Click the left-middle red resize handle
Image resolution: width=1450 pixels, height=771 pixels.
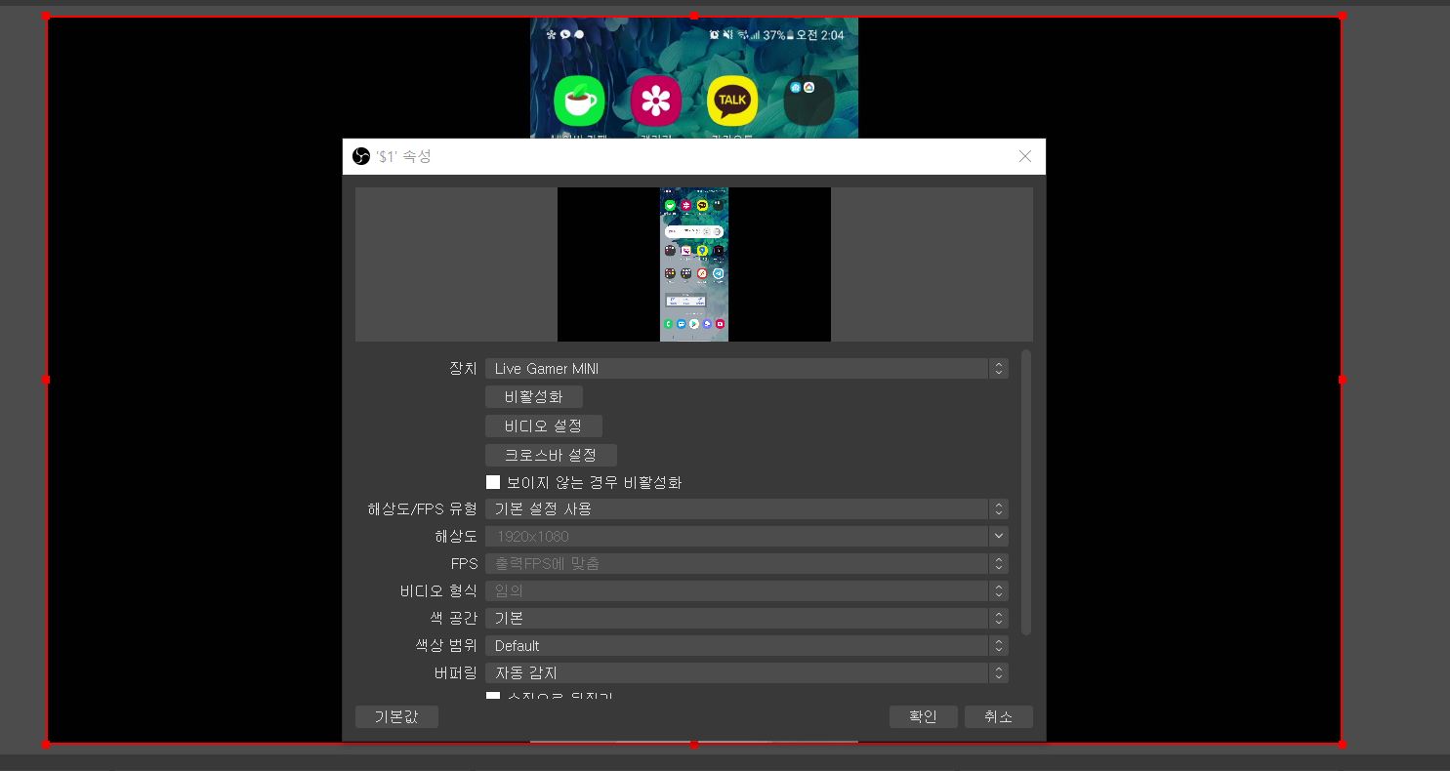(46, 380)
